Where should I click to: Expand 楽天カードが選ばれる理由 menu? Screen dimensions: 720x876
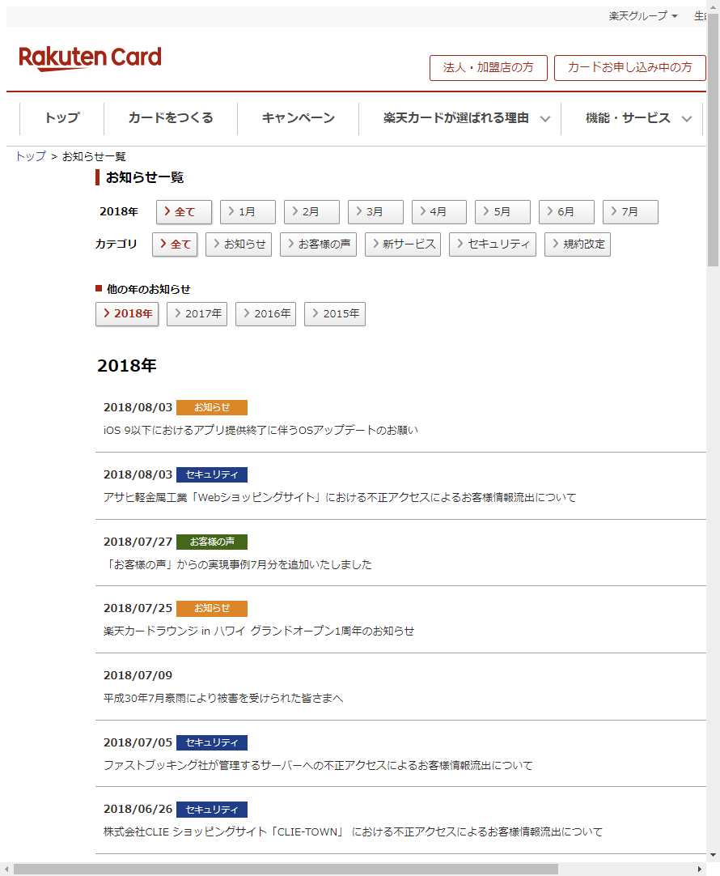[466, 118]
